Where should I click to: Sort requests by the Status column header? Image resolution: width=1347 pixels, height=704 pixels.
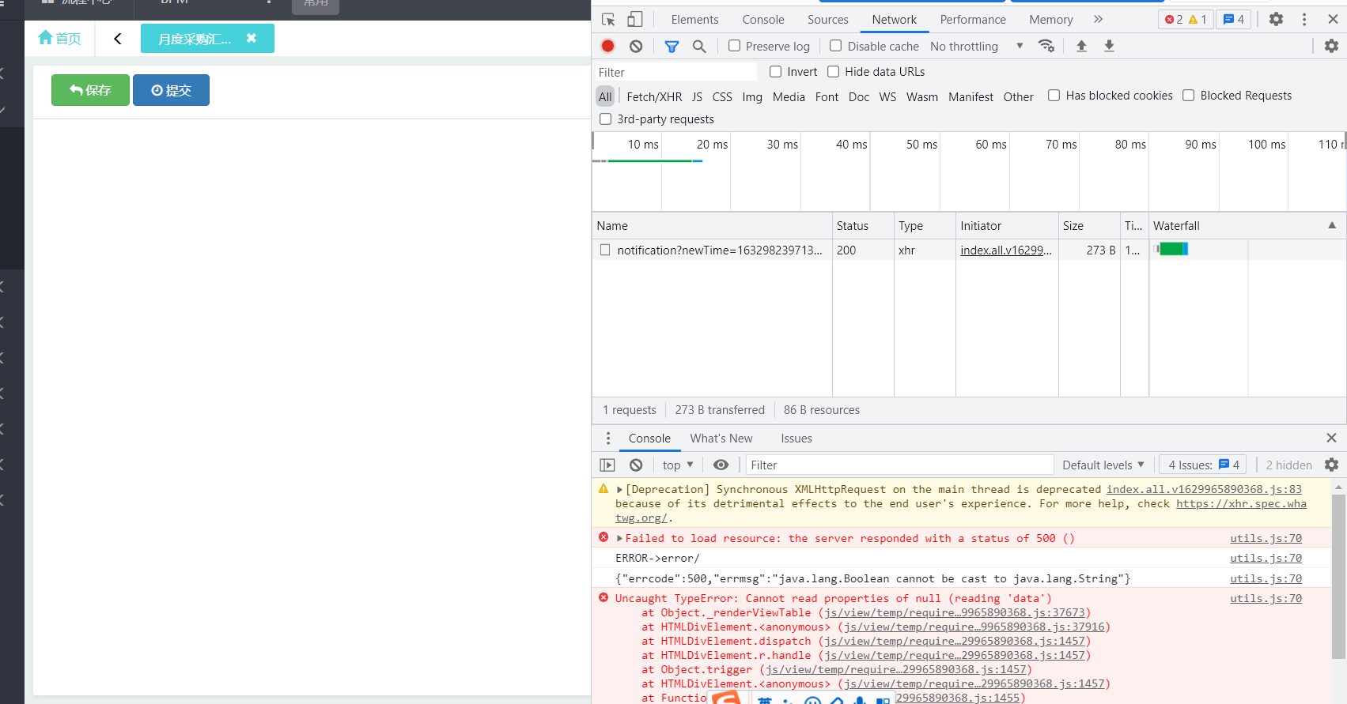click(x=862, y=226)
